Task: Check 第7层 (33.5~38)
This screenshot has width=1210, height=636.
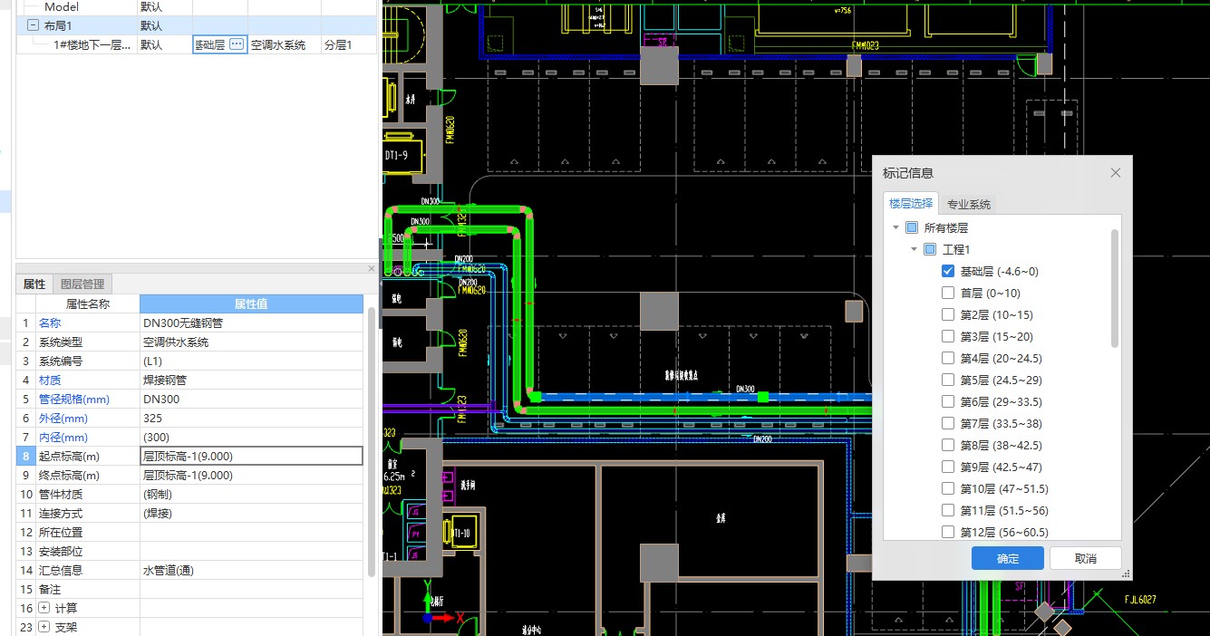Action: [948, 424]
